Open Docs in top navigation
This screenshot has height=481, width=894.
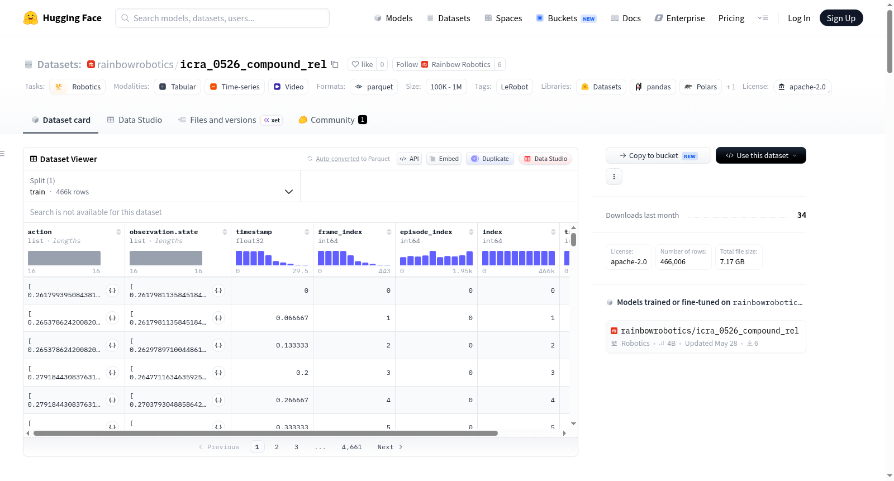[626, 18]
